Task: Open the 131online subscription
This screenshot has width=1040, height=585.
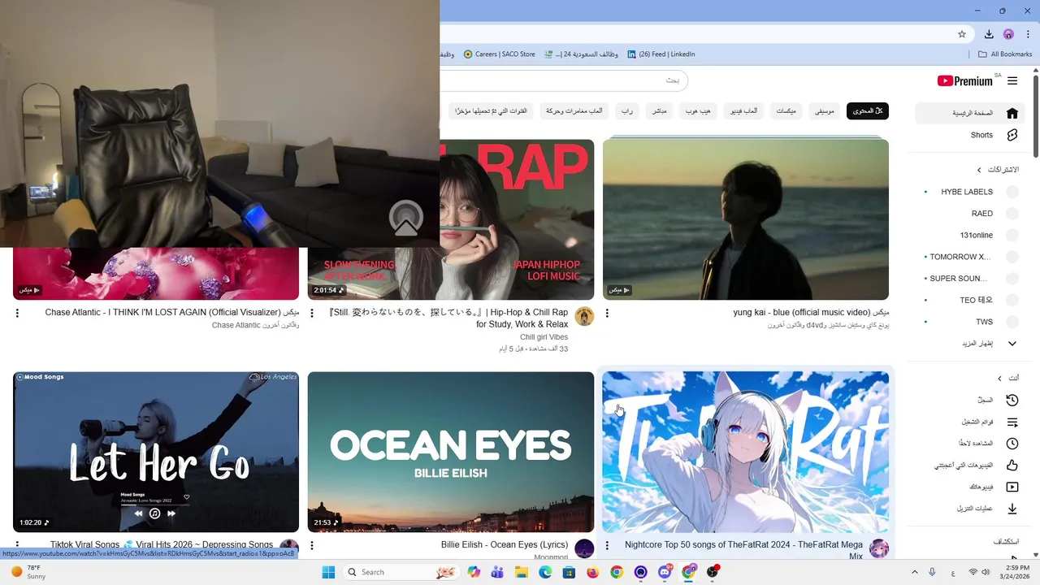Action: pos(968,235)
